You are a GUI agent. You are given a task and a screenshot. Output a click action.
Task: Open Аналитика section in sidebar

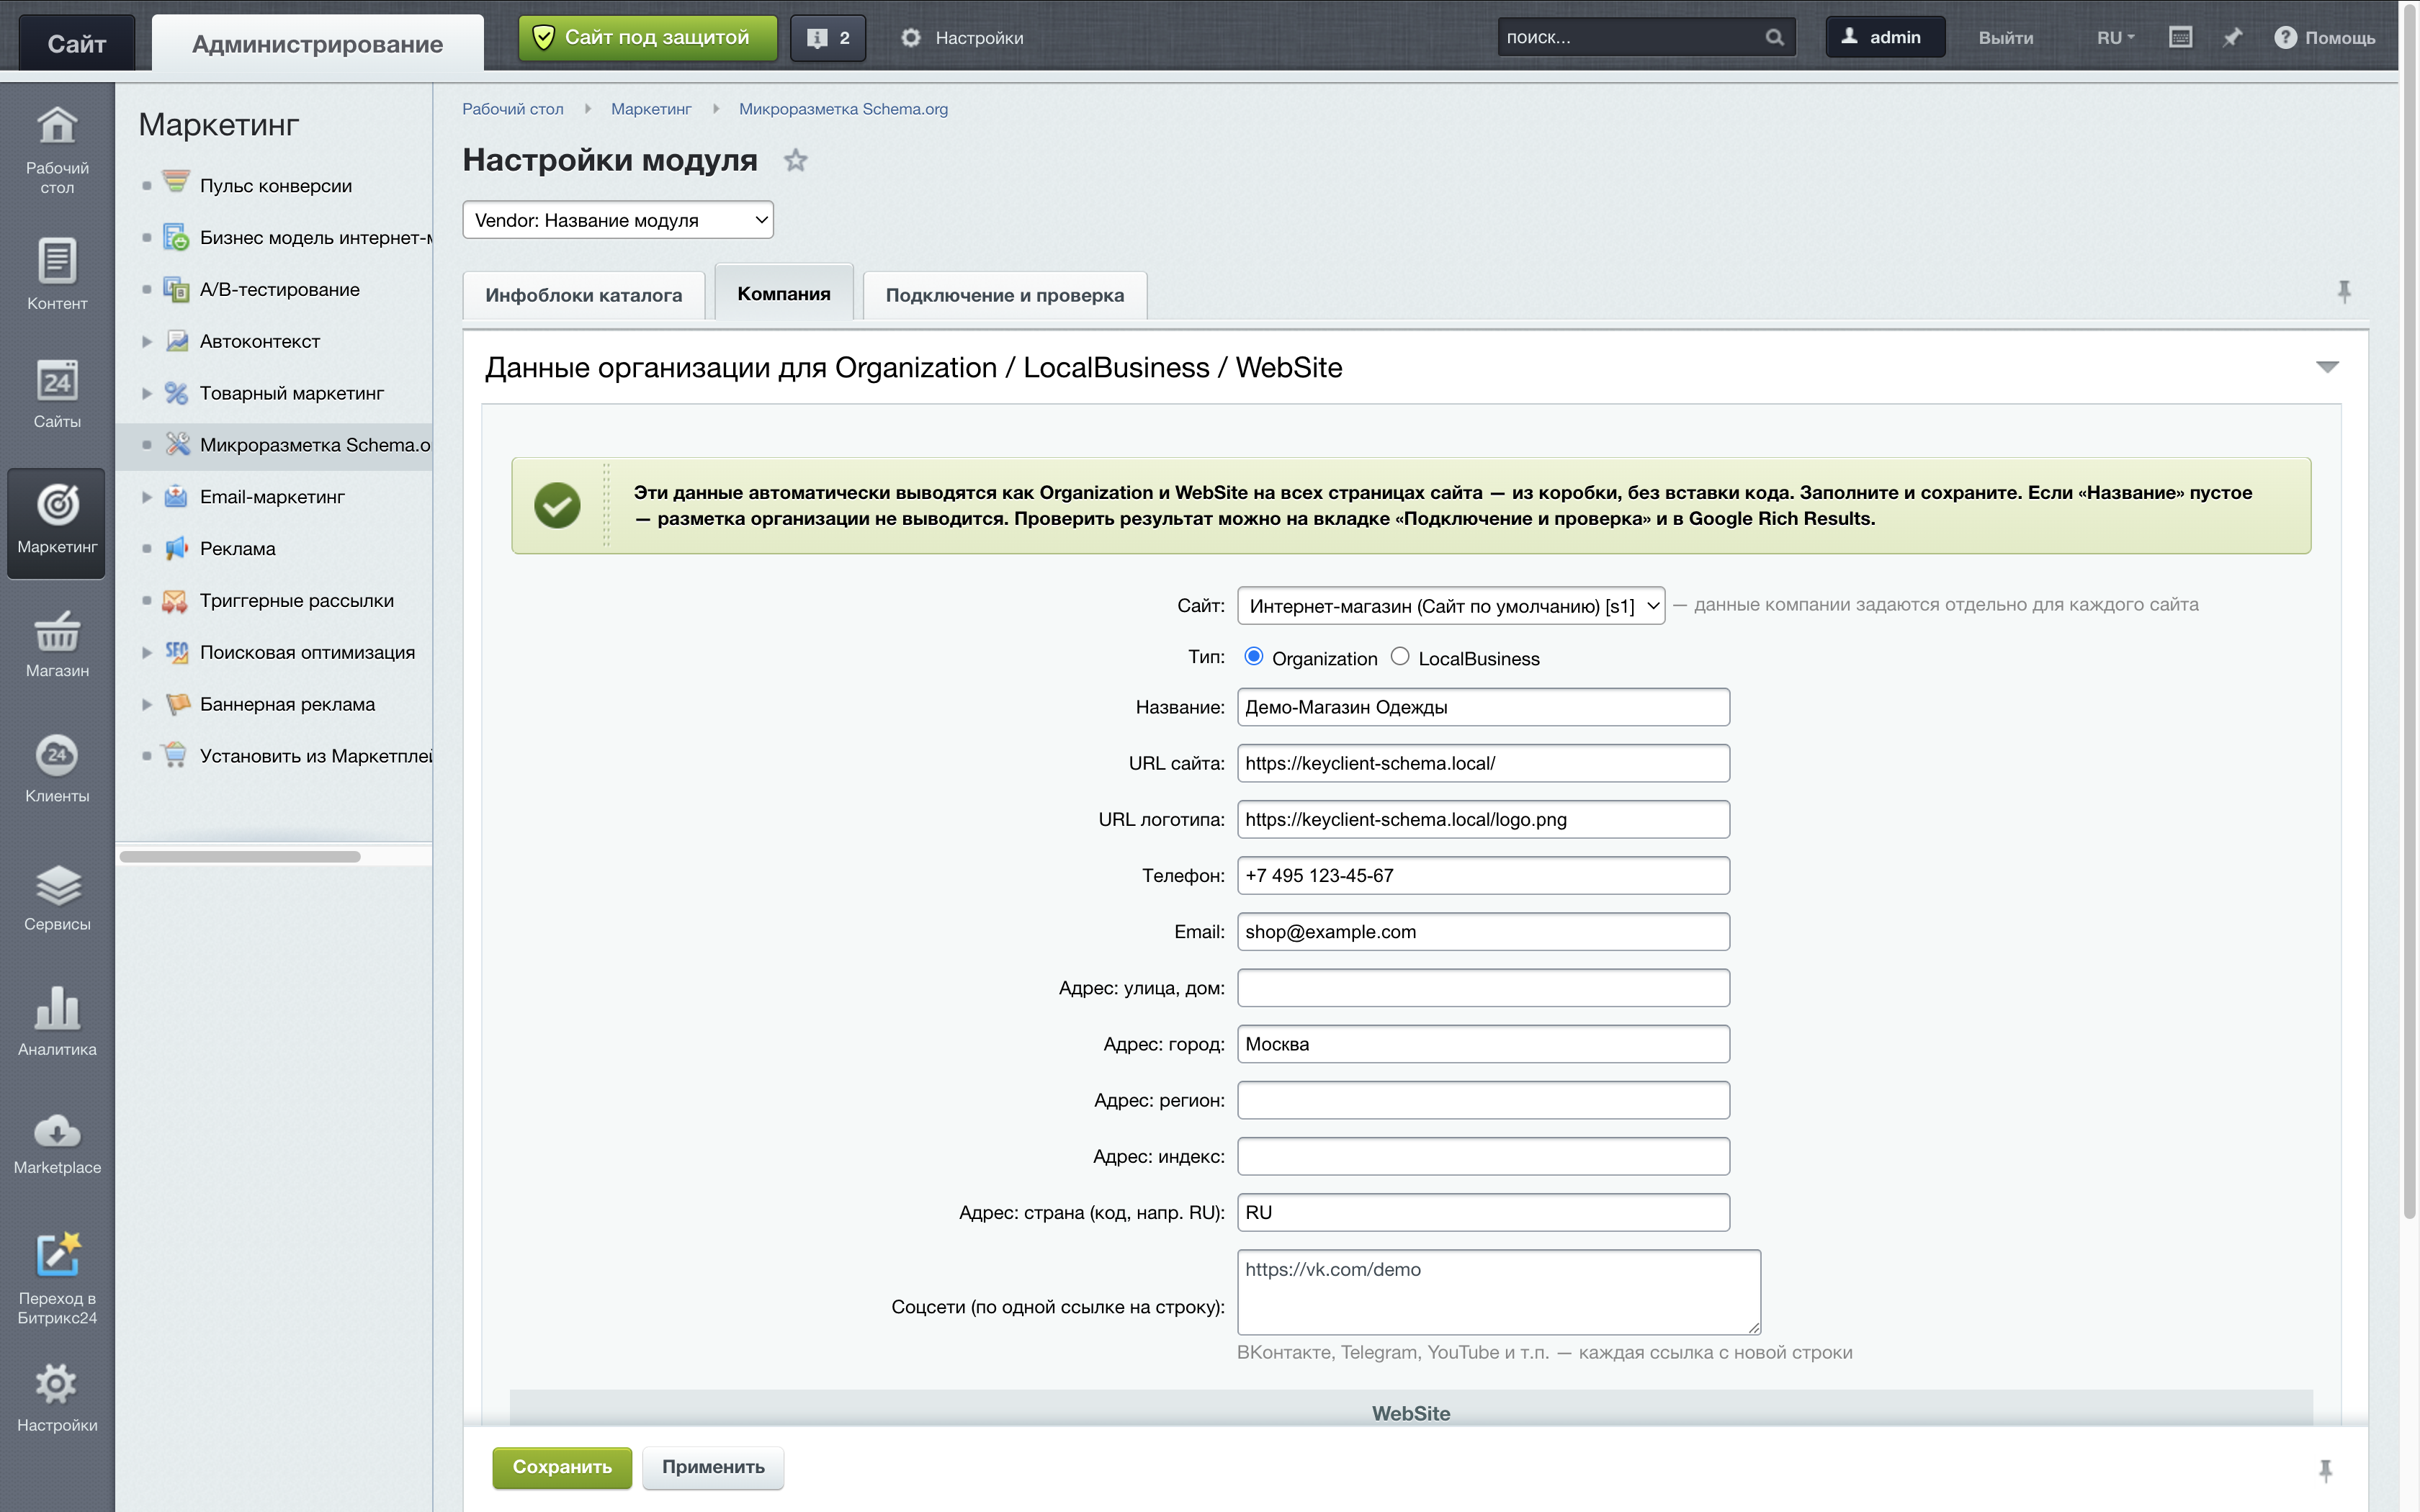click(57, 1020)
